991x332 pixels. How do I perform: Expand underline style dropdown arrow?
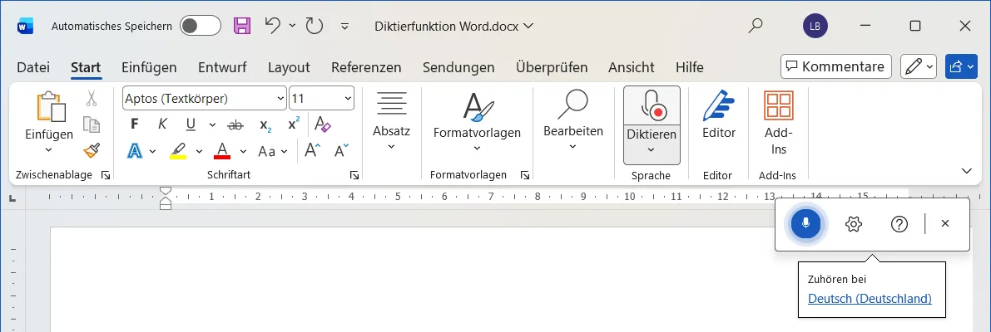click(x=212, y=124)
